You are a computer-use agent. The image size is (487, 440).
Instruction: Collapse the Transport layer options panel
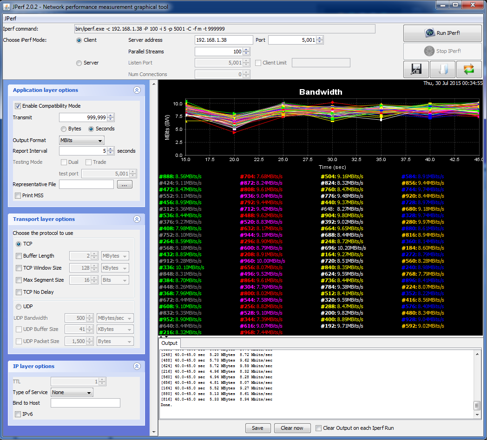137,219
